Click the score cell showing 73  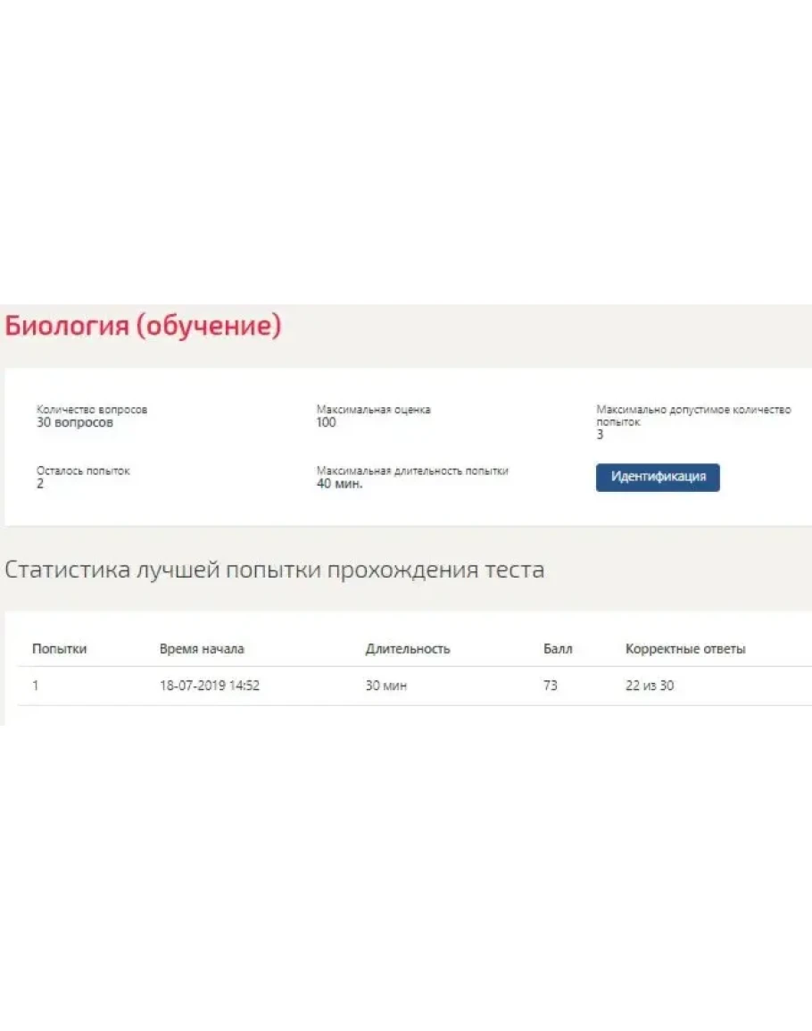[x=551, y=686]
